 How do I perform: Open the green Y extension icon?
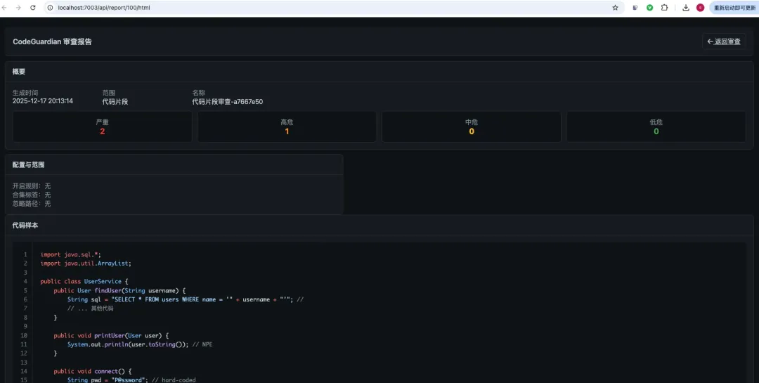[x=649, y=8]
